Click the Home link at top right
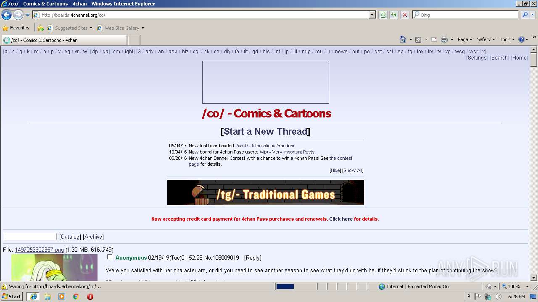Image resolution: width=538 pixels, height=302 pixels. (x=520, y=58)
